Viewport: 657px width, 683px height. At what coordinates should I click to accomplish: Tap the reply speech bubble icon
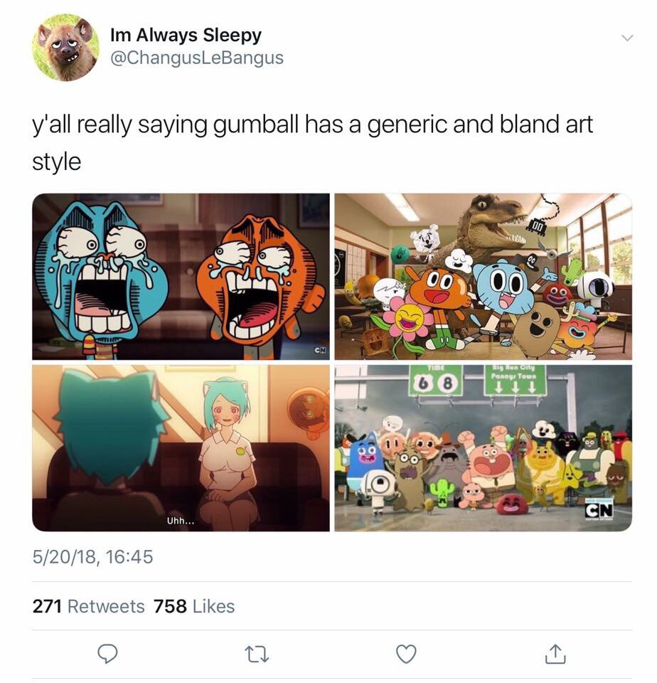coord(107,653)
